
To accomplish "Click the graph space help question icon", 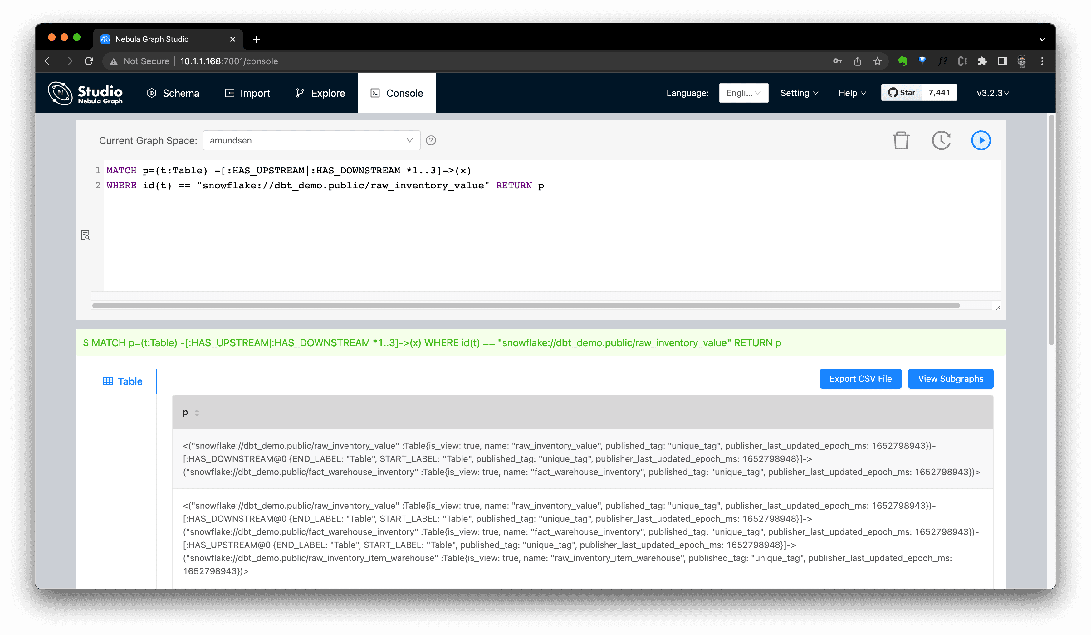I will click(x=431, y=141).
